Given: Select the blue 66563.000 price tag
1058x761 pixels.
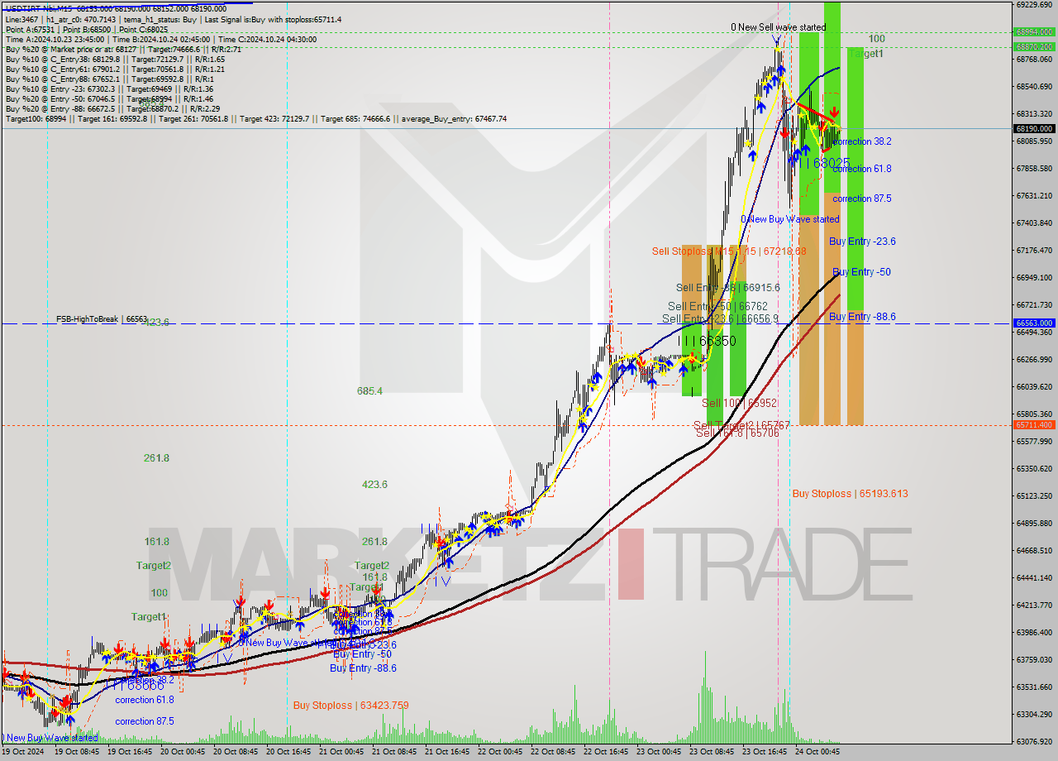Looking at the screenshot, I should [1033, 323].
